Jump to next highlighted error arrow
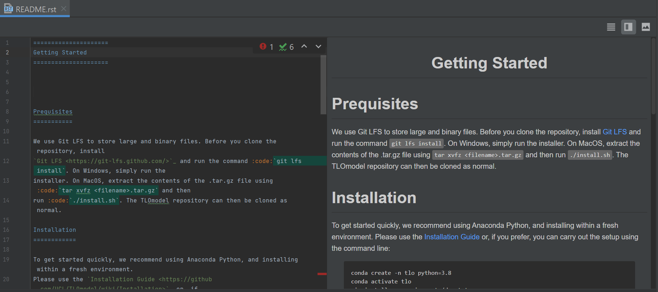This screenshot has height=292, width=658. point(318,47)
